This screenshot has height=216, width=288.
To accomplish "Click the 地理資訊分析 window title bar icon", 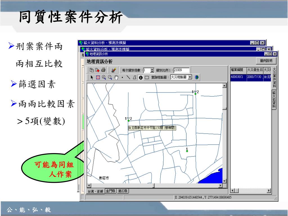I will point(87,54).
